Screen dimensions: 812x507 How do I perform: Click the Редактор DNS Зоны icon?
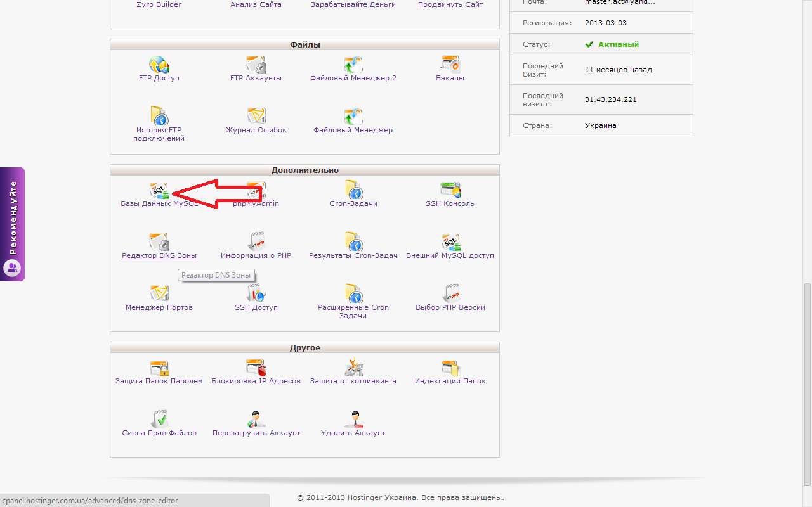(x=159, y=242)
